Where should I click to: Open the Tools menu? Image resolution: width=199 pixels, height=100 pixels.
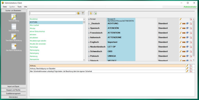[19, 7]
